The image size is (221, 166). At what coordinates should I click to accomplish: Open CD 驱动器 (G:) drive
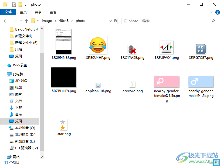[24, 148]
